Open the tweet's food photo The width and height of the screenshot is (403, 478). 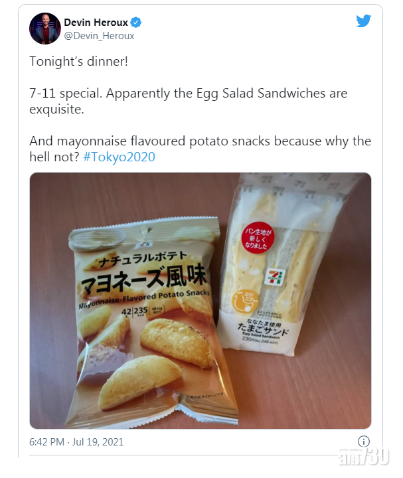pyautogui.click(x=201, y=301)
